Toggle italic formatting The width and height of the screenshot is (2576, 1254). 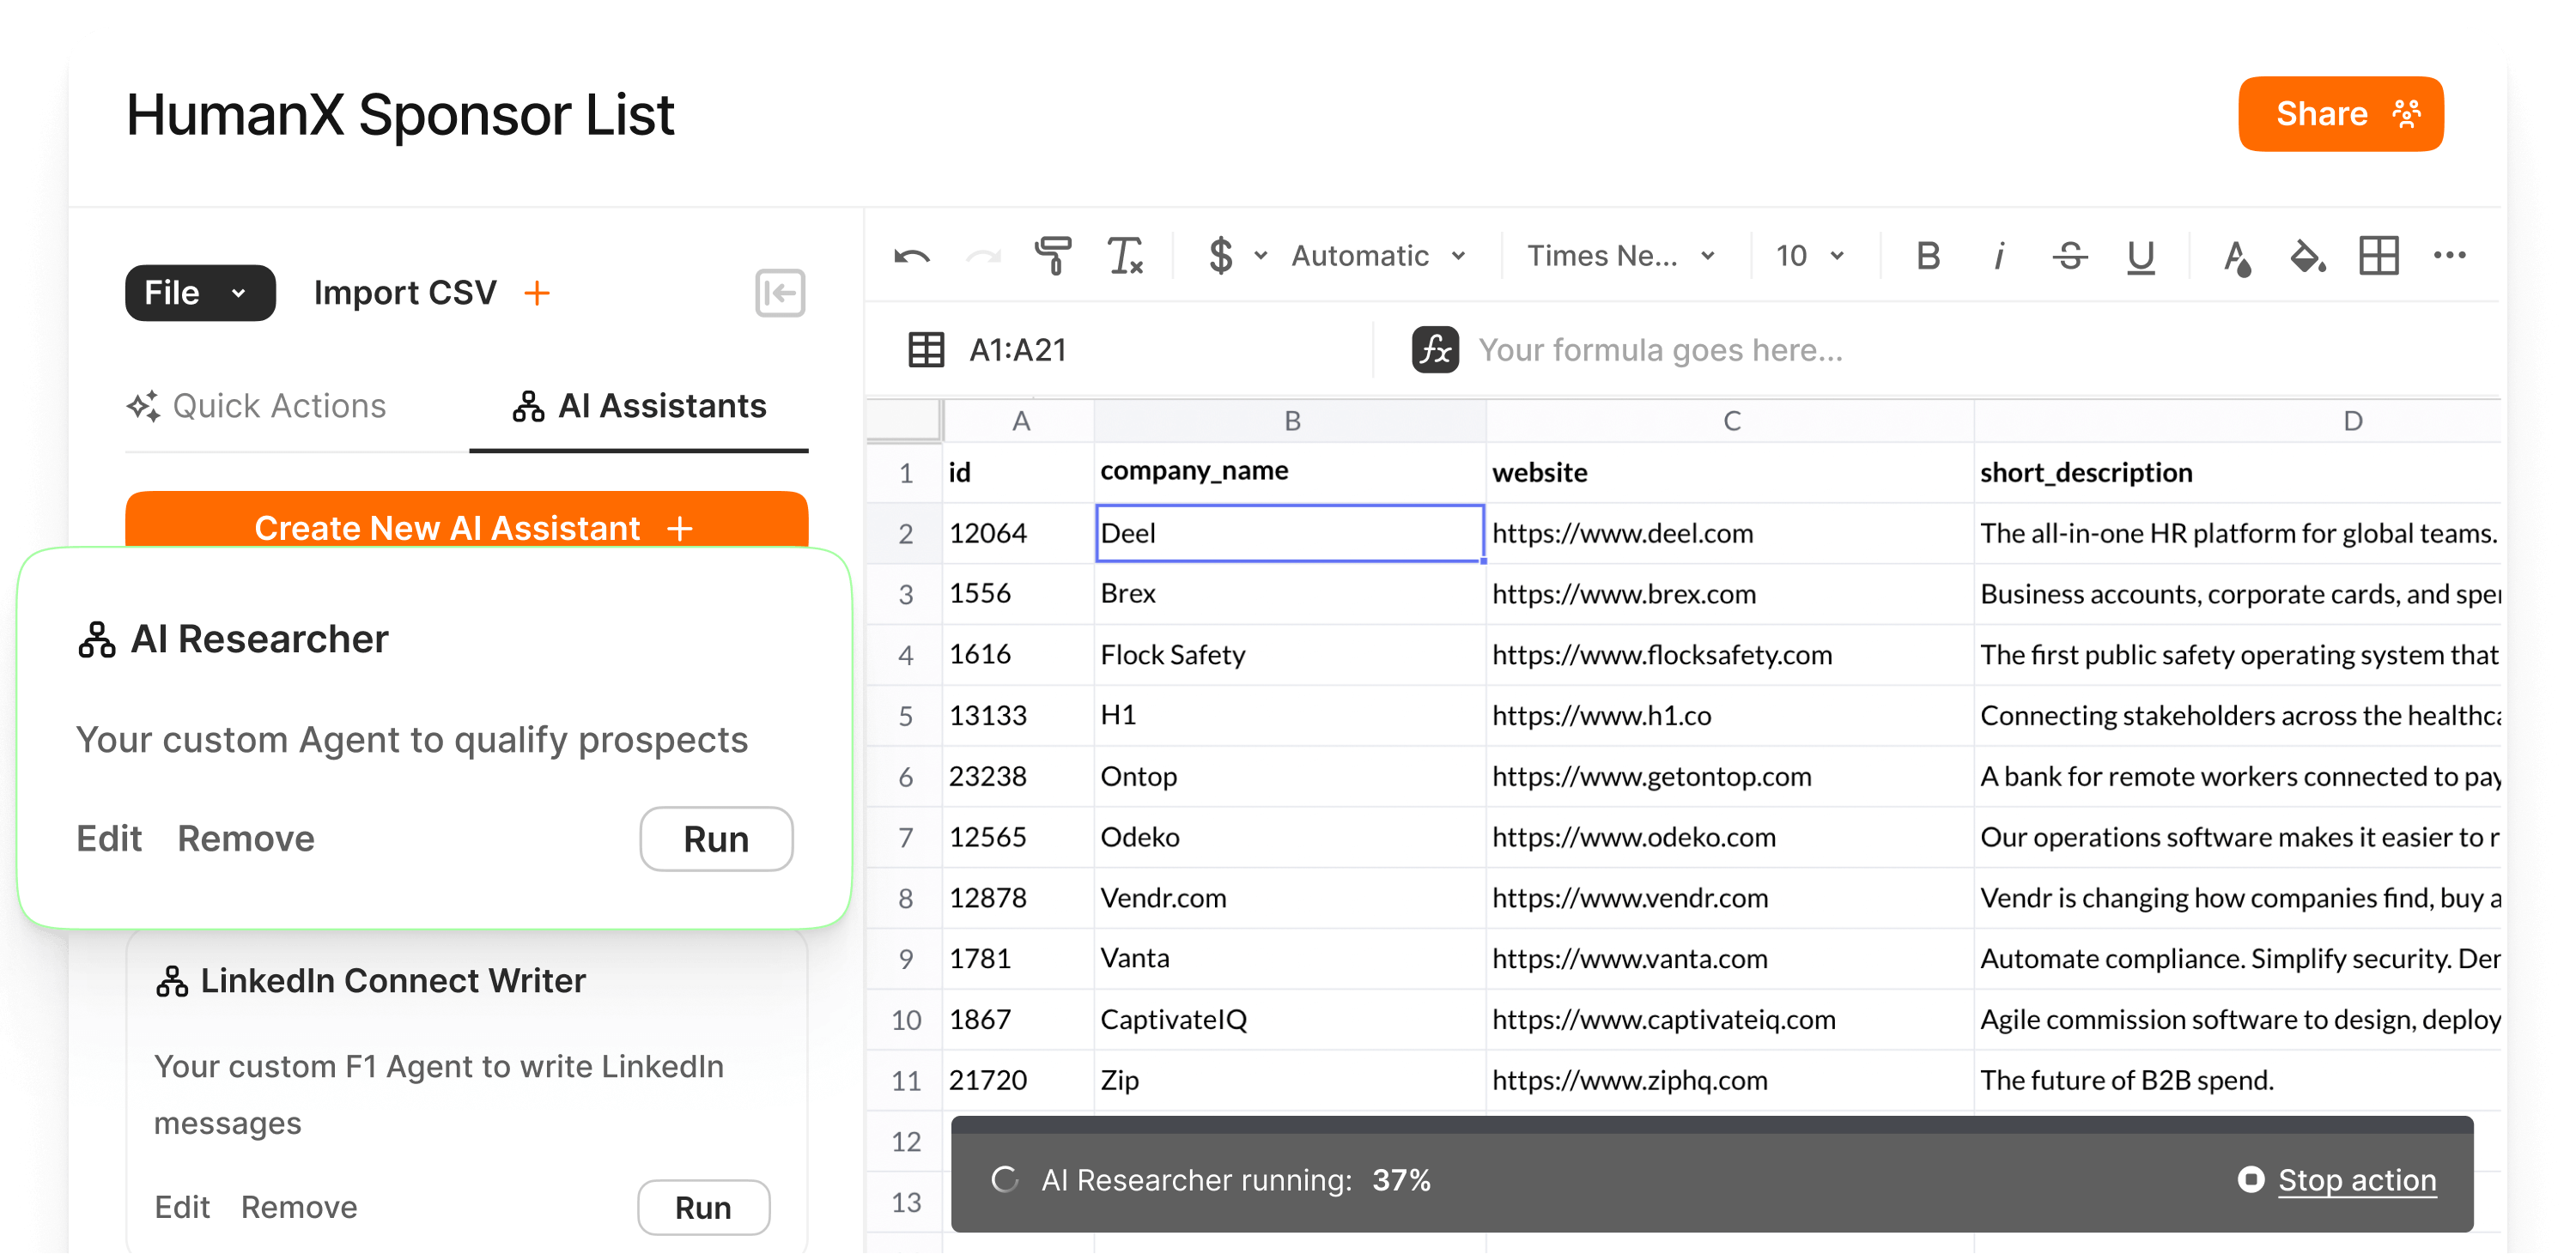tap(1998, 256)
